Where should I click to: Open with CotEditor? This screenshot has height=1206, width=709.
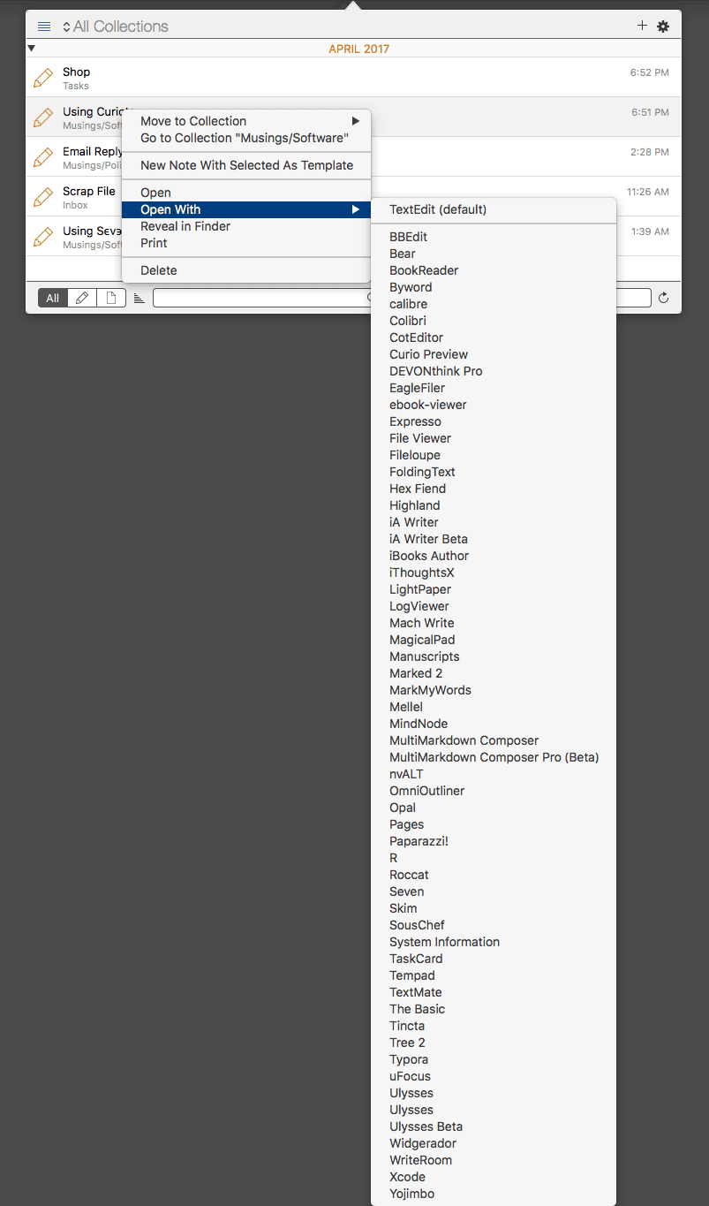click(x=494, y=338)
